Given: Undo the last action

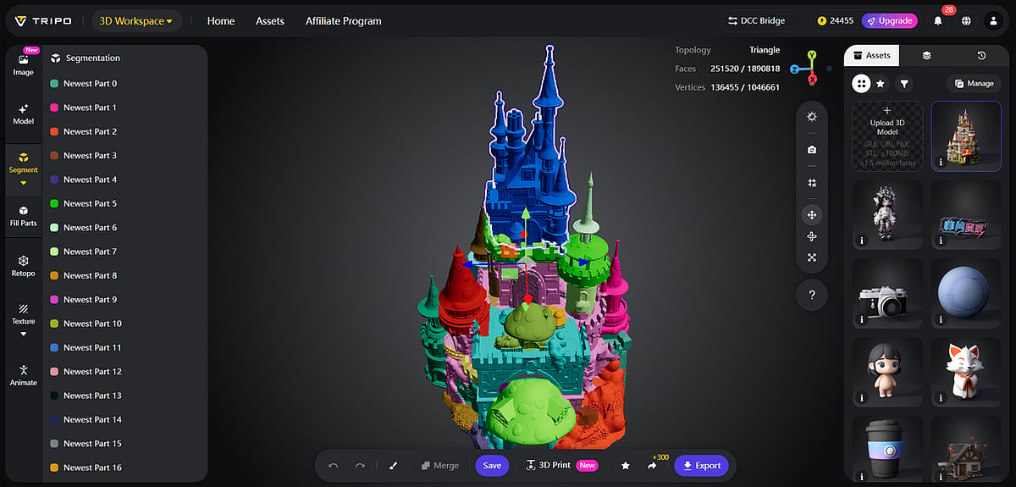Looking at the screenshot, I should coord(334,466).
